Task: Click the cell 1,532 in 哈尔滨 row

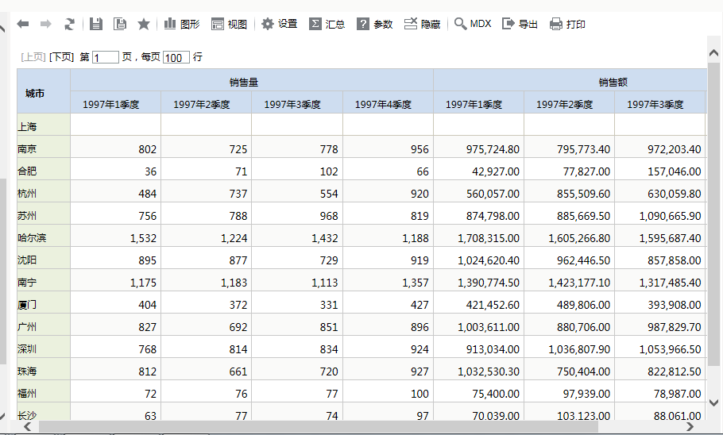Action: (116, 236)
